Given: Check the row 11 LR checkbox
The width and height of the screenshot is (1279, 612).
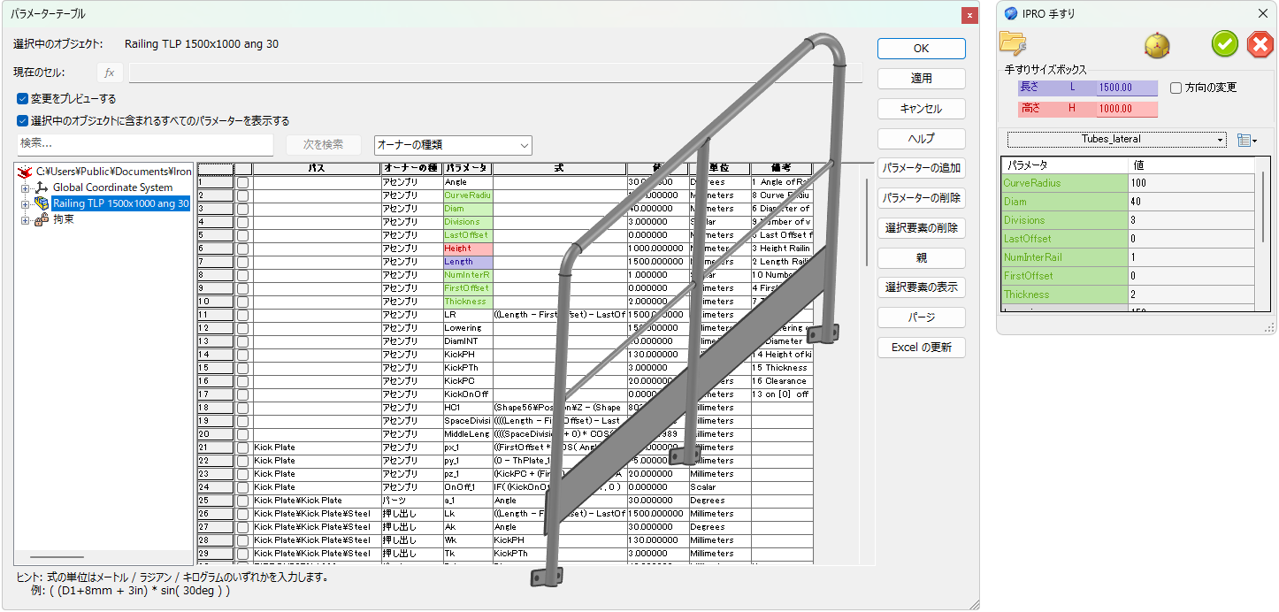Looking at the screenshot, I should [x=243, y=315].
